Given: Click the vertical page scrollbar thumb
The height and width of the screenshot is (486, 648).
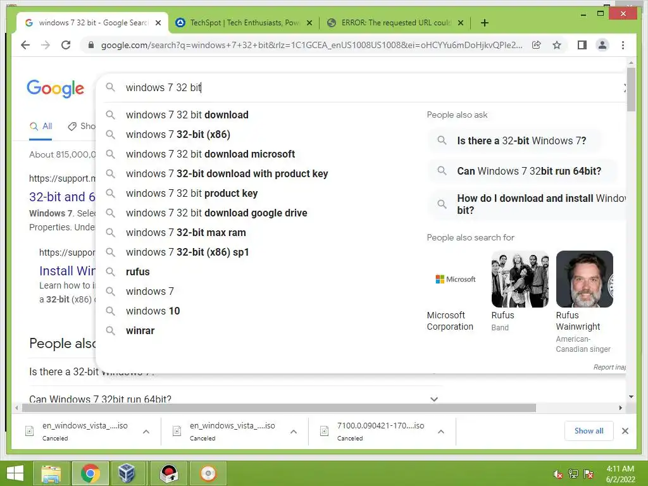Looking at the screenshot, I should pyautogui.click(x=631, y=89).
